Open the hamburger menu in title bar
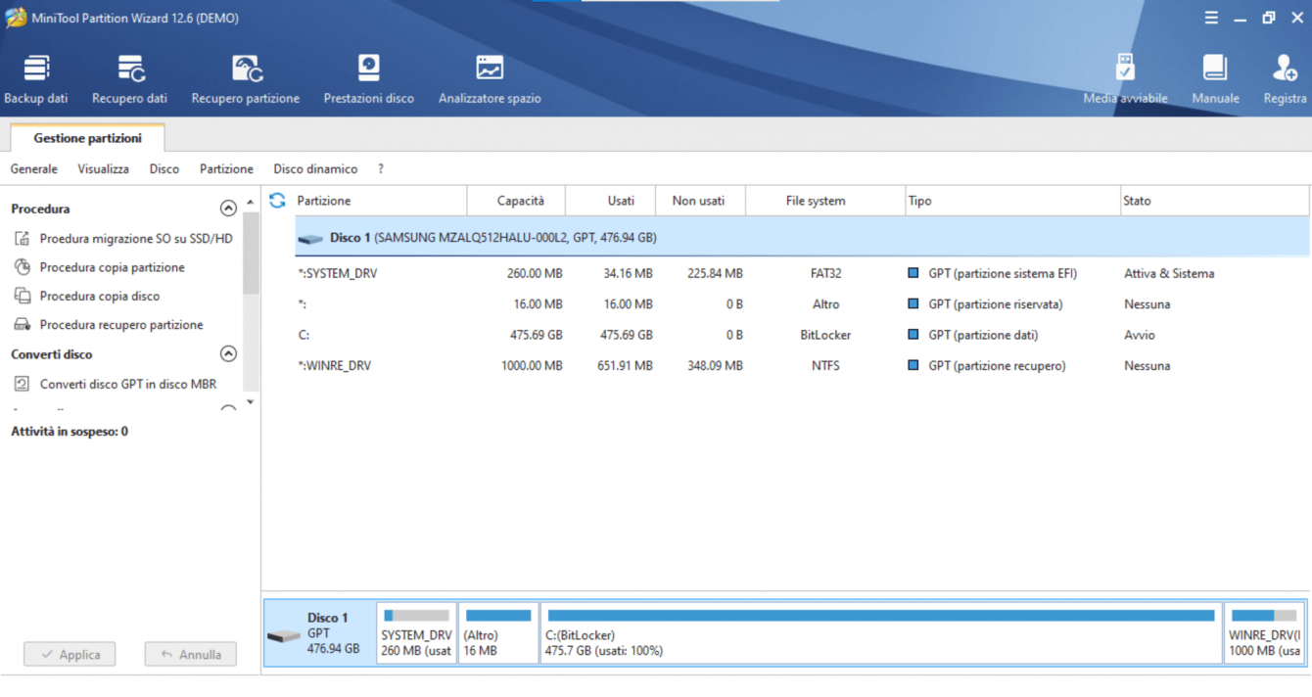This screenshot has height=697, width=1312. click(x=1211, y=18)
